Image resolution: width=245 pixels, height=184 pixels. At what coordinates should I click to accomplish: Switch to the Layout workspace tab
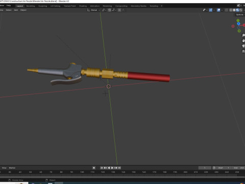tap(20, 6)
